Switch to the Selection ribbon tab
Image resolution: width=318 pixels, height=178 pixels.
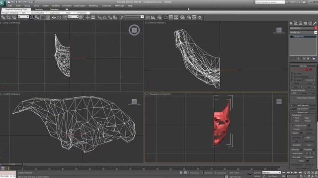tap(54, 9)
